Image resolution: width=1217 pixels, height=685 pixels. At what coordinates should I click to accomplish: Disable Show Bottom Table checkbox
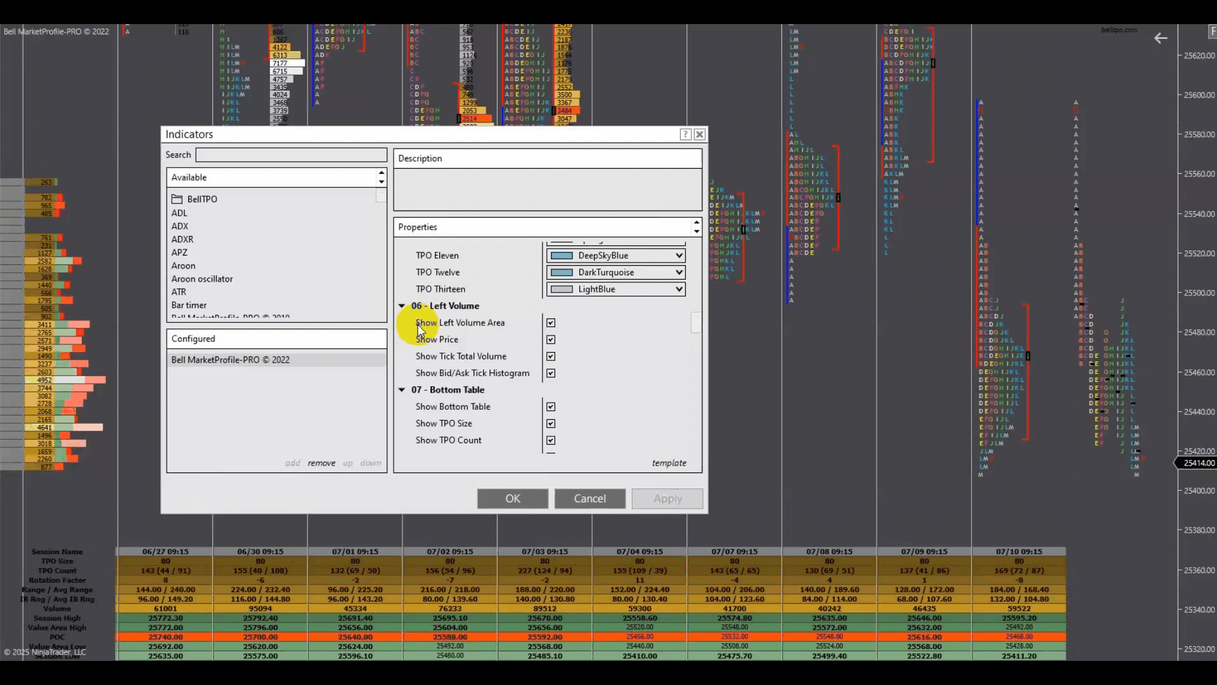click(x=551, y=407)
